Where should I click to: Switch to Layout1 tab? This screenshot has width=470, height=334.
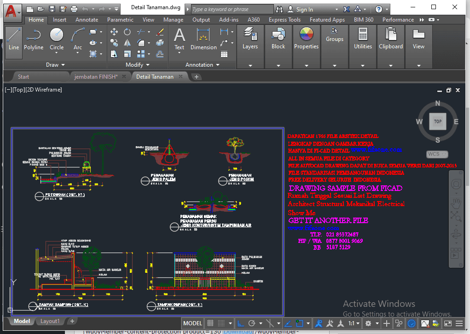tap(50, 321)
